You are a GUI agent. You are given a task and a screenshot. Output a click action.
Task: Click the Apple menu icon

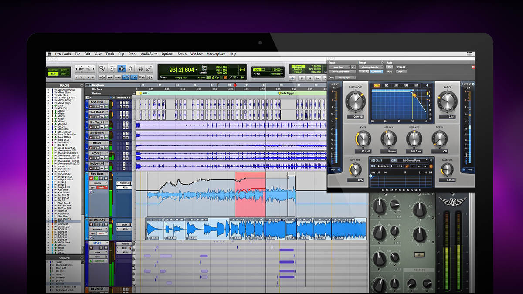click(x=50, y=54)
